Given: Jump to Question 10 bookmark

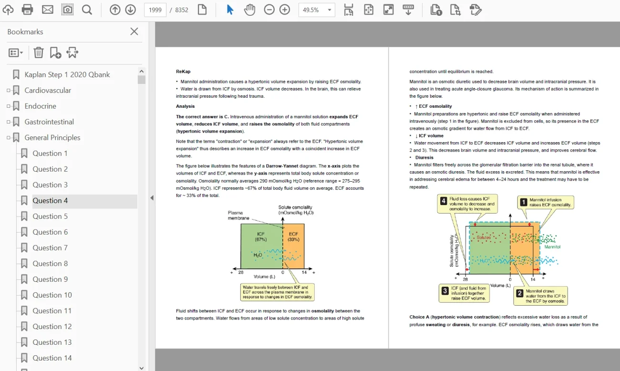Looking at the screenshot, I should tap(52, 295).
